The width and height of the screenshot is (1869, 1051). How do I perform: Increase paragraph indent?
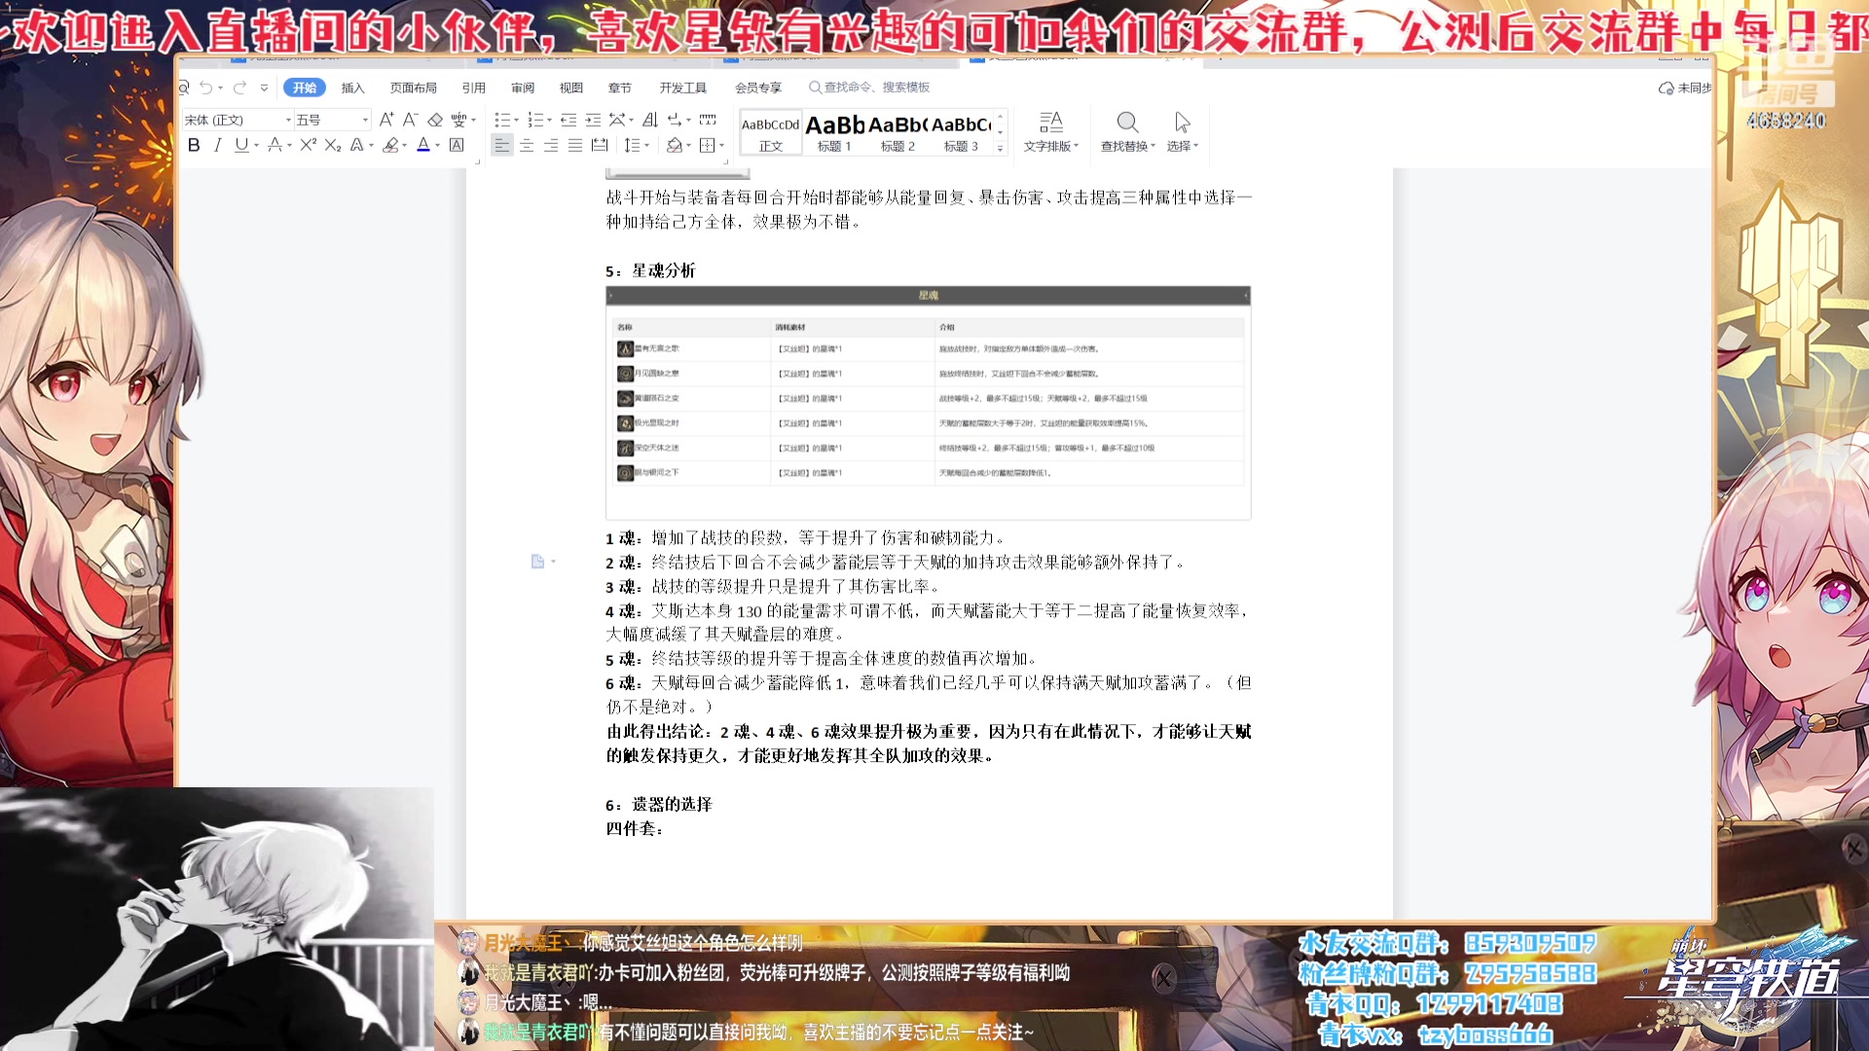click(593, 120)
